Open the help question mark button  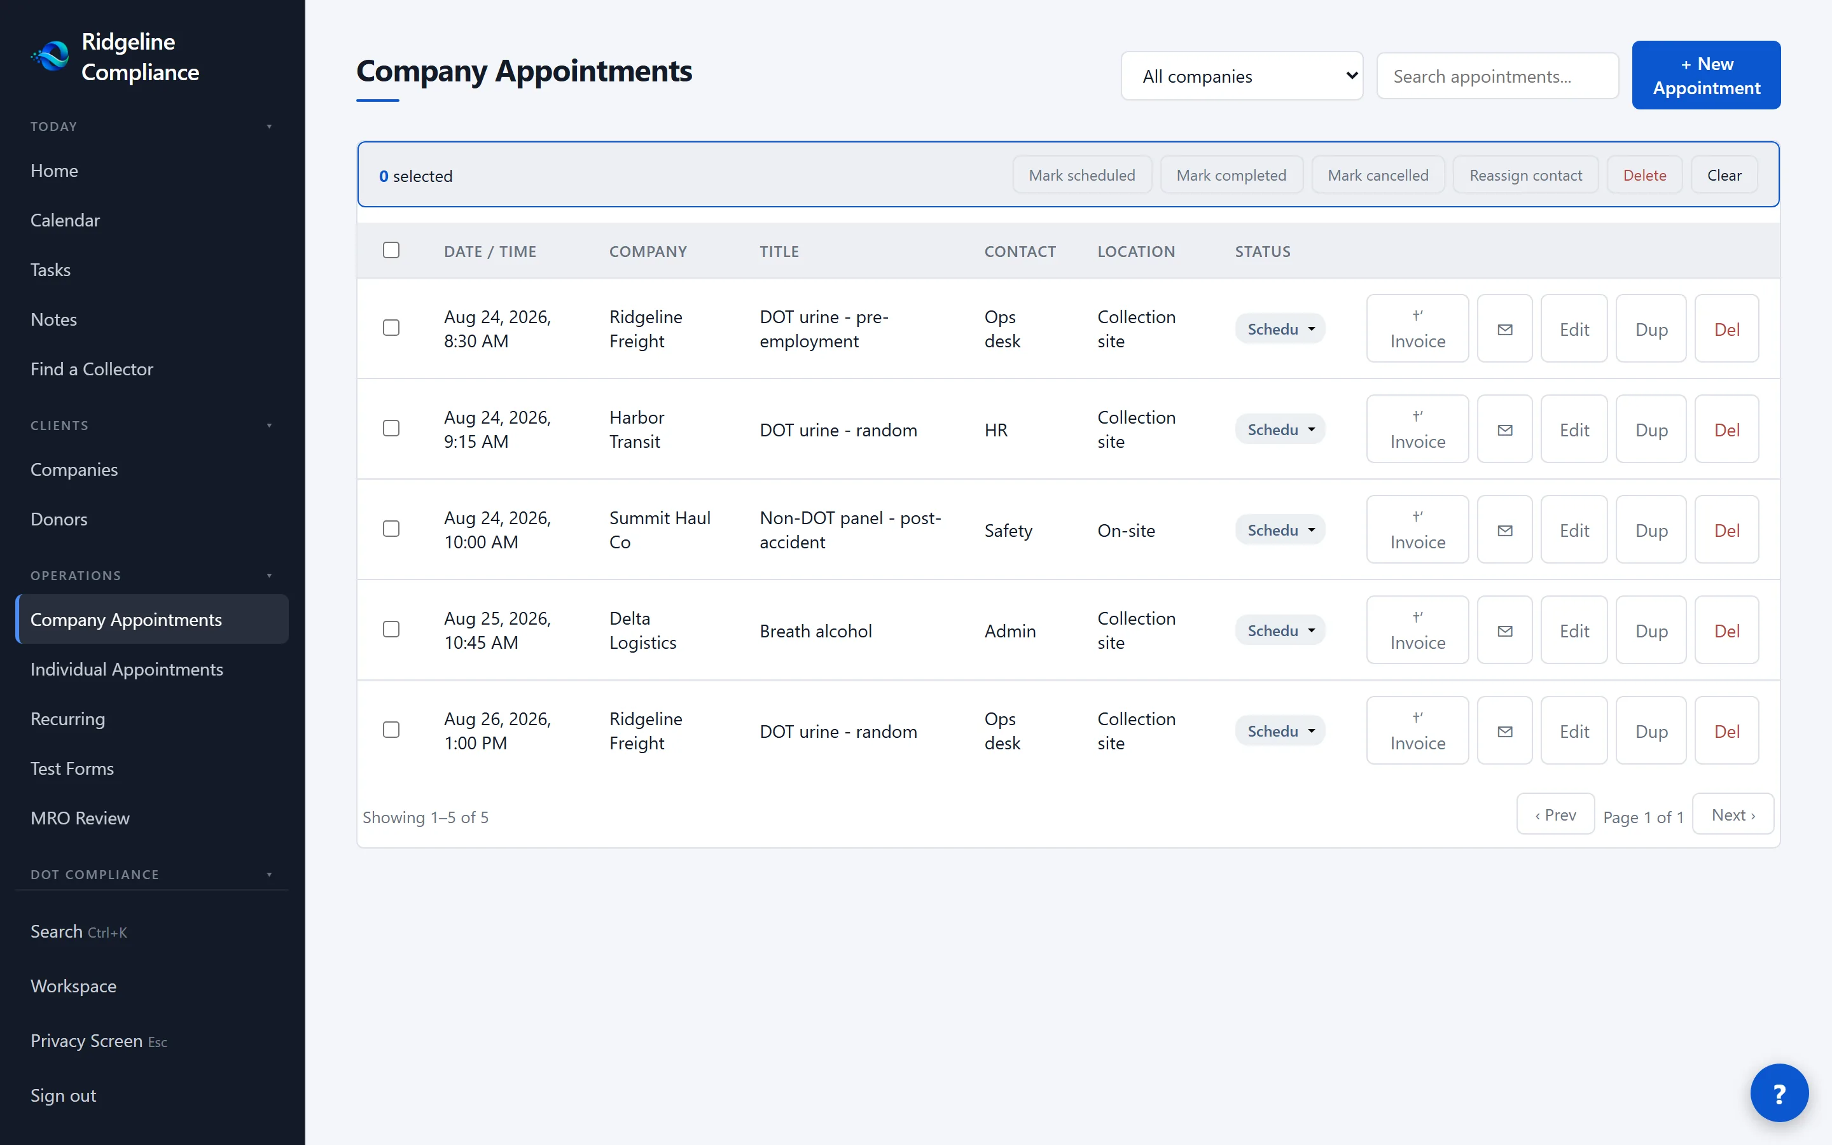click(1779, 1093)
